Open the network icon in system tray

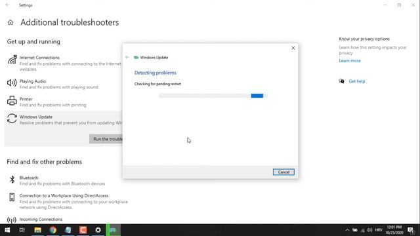click(x=362, y=230)
